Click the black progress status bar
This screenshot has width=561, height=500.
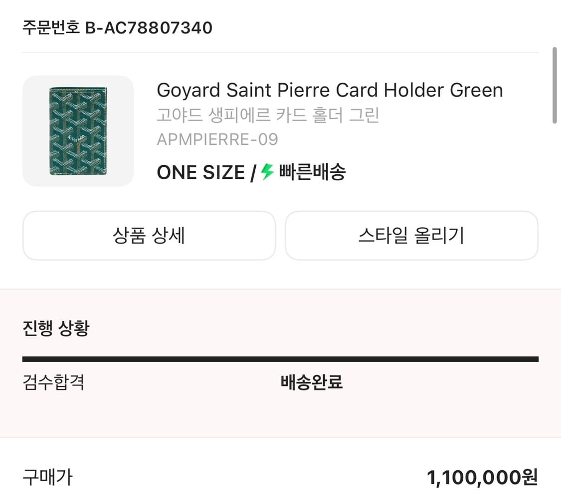pyautogui.click(x=280, y=359)
